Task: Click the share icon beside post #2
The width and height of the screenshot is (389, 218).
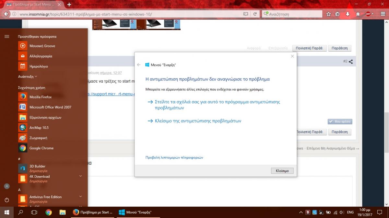Action: (x=351, y=61)
